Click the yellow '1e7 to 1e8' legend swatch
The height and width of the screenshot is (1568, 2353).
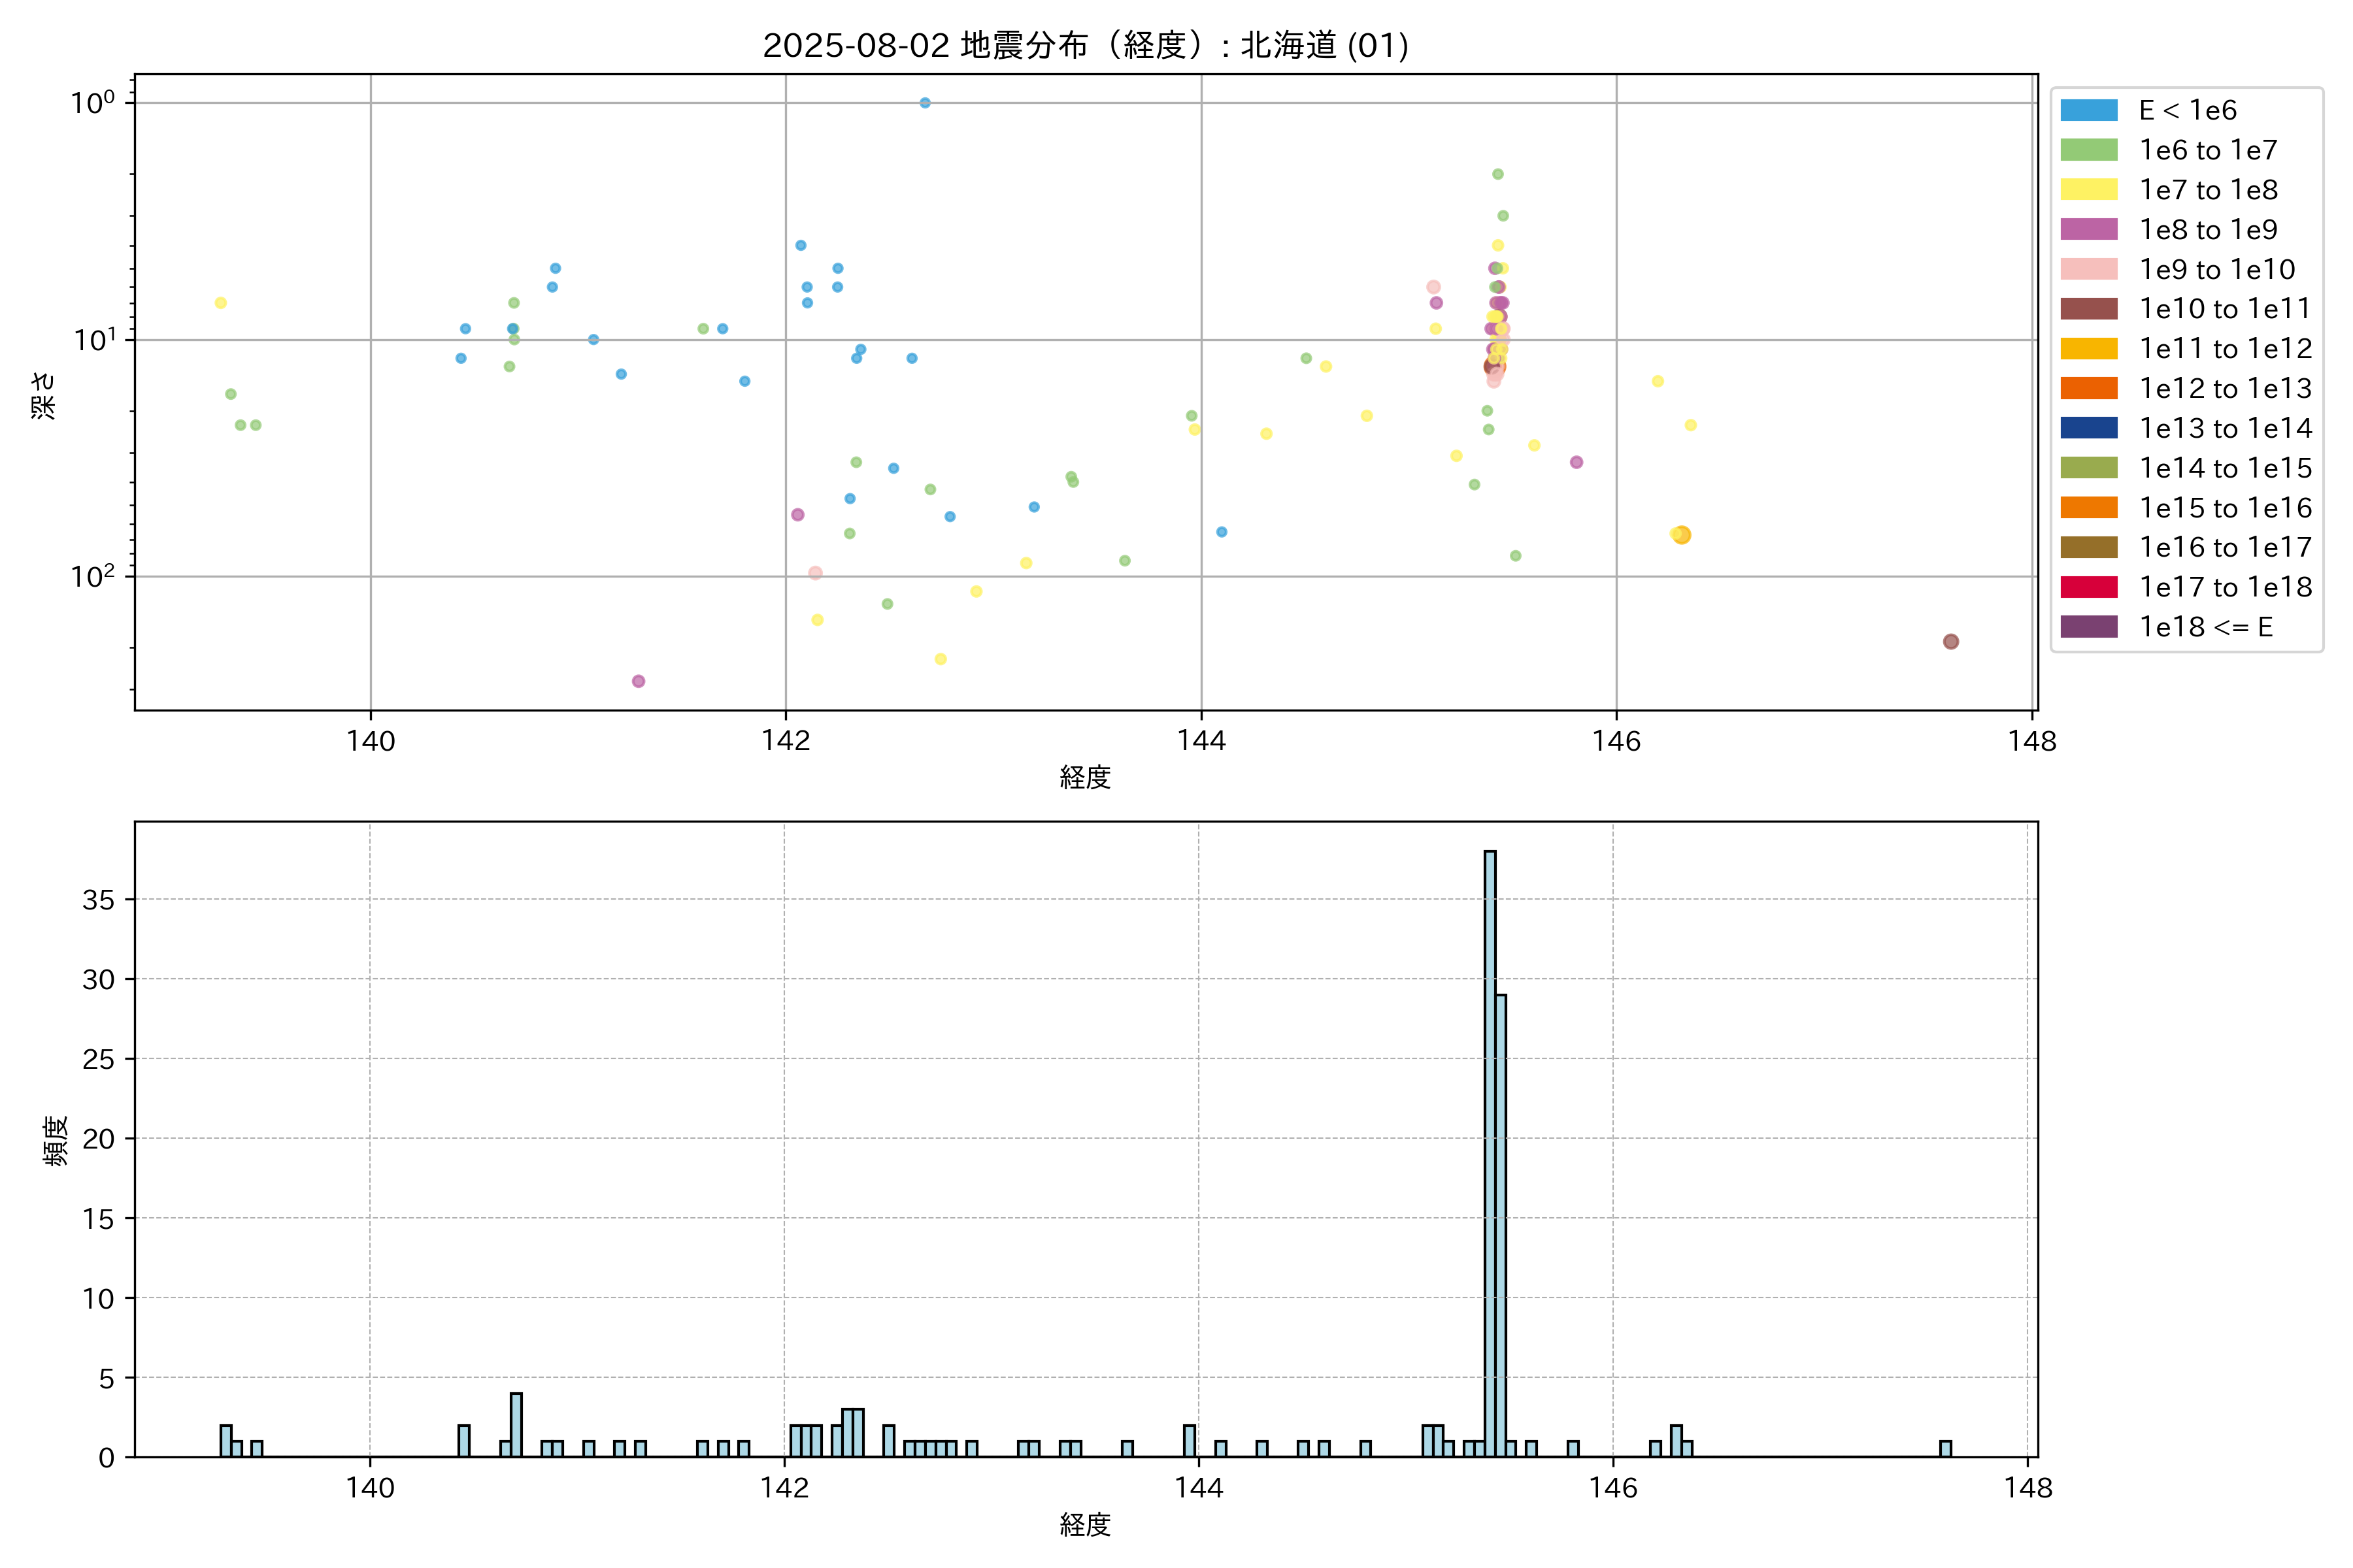(2089, 190)
